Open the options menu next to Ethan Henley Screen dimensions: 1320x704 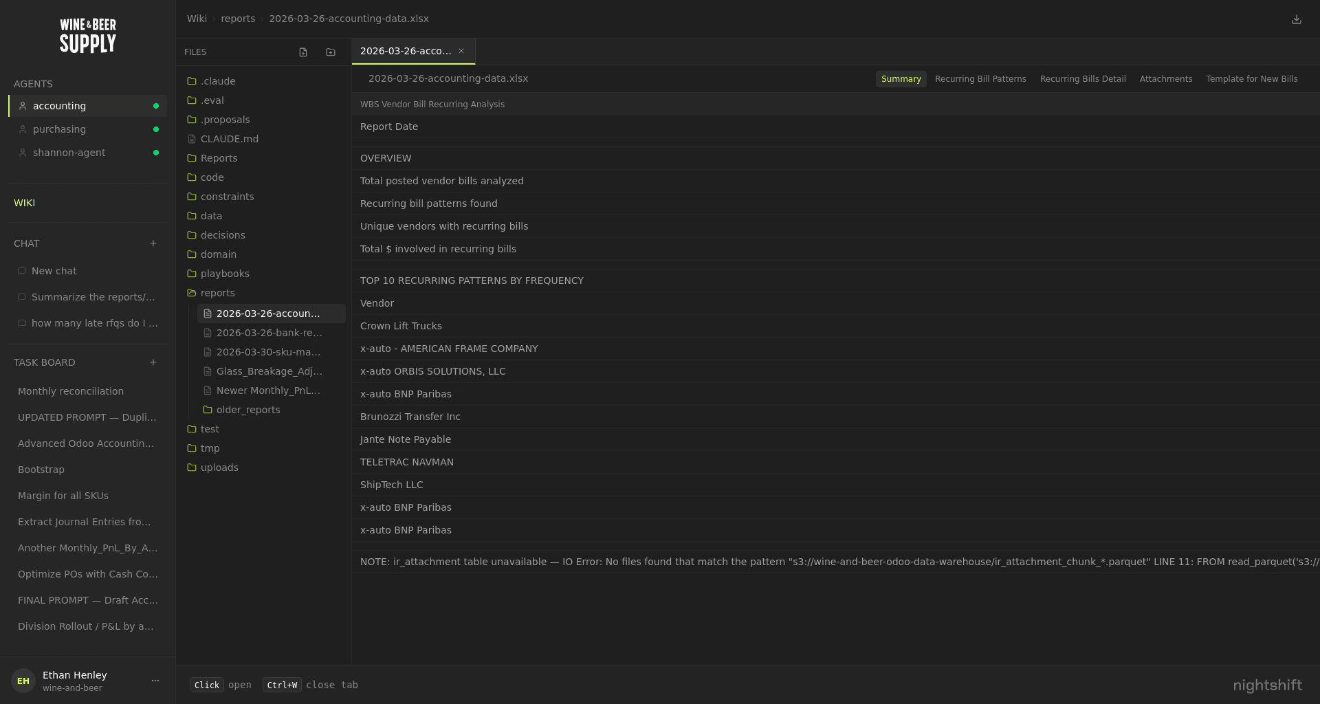(155, 680)
